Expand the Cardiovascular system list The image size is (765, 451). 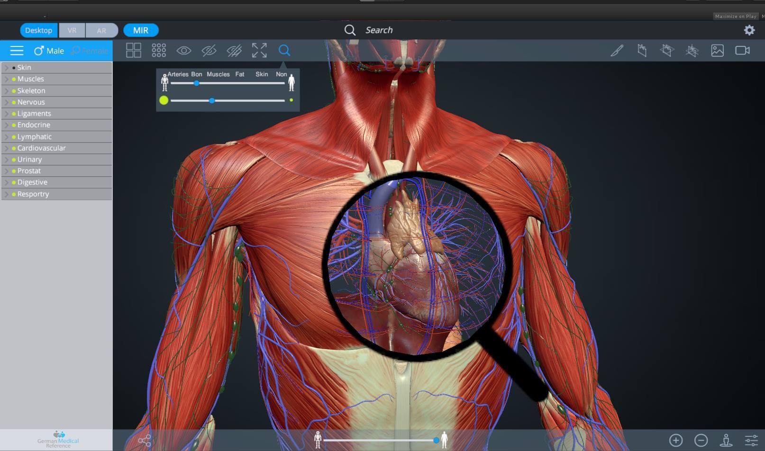[7, 148]
